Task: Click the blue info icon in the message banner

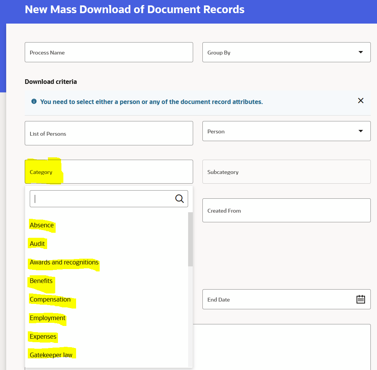Action: point(34,101)
